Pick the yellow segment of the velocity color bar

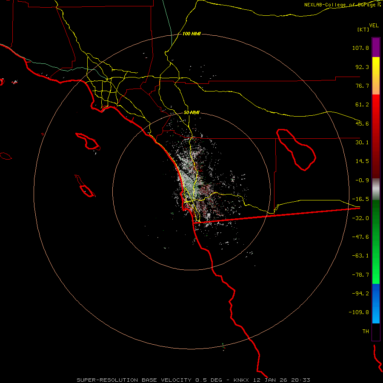pyautogui.click(x=376, y=76)
